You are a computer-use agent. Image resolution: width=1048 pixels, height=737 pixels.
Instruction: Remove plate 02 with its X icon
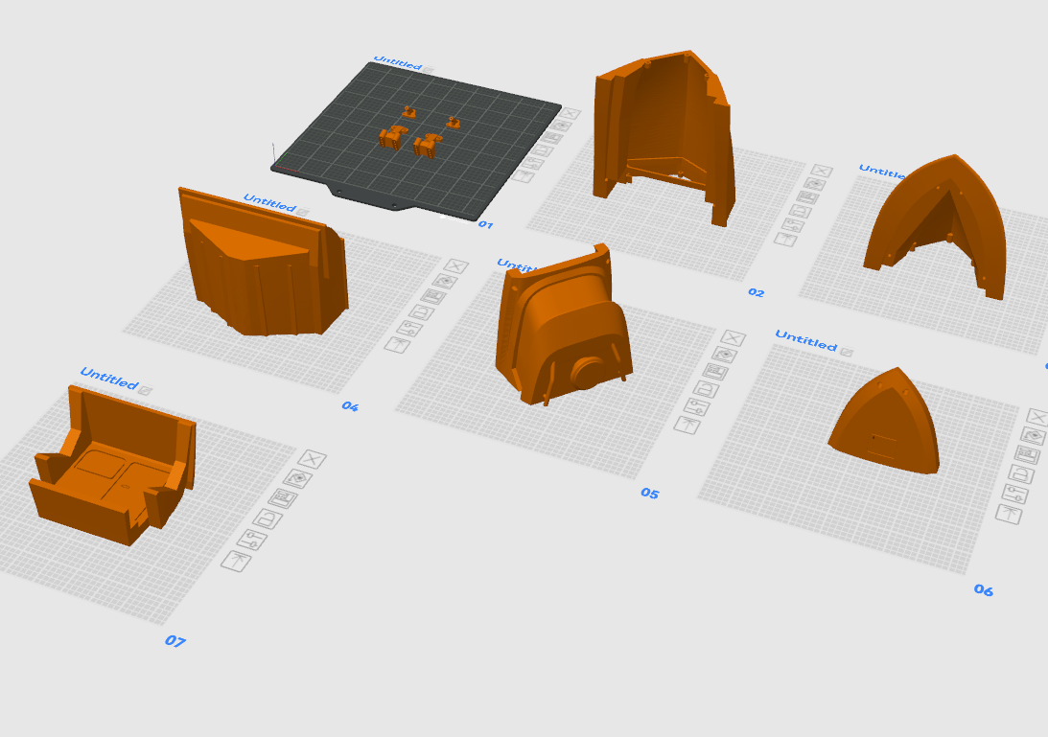[x=822, y=171]
